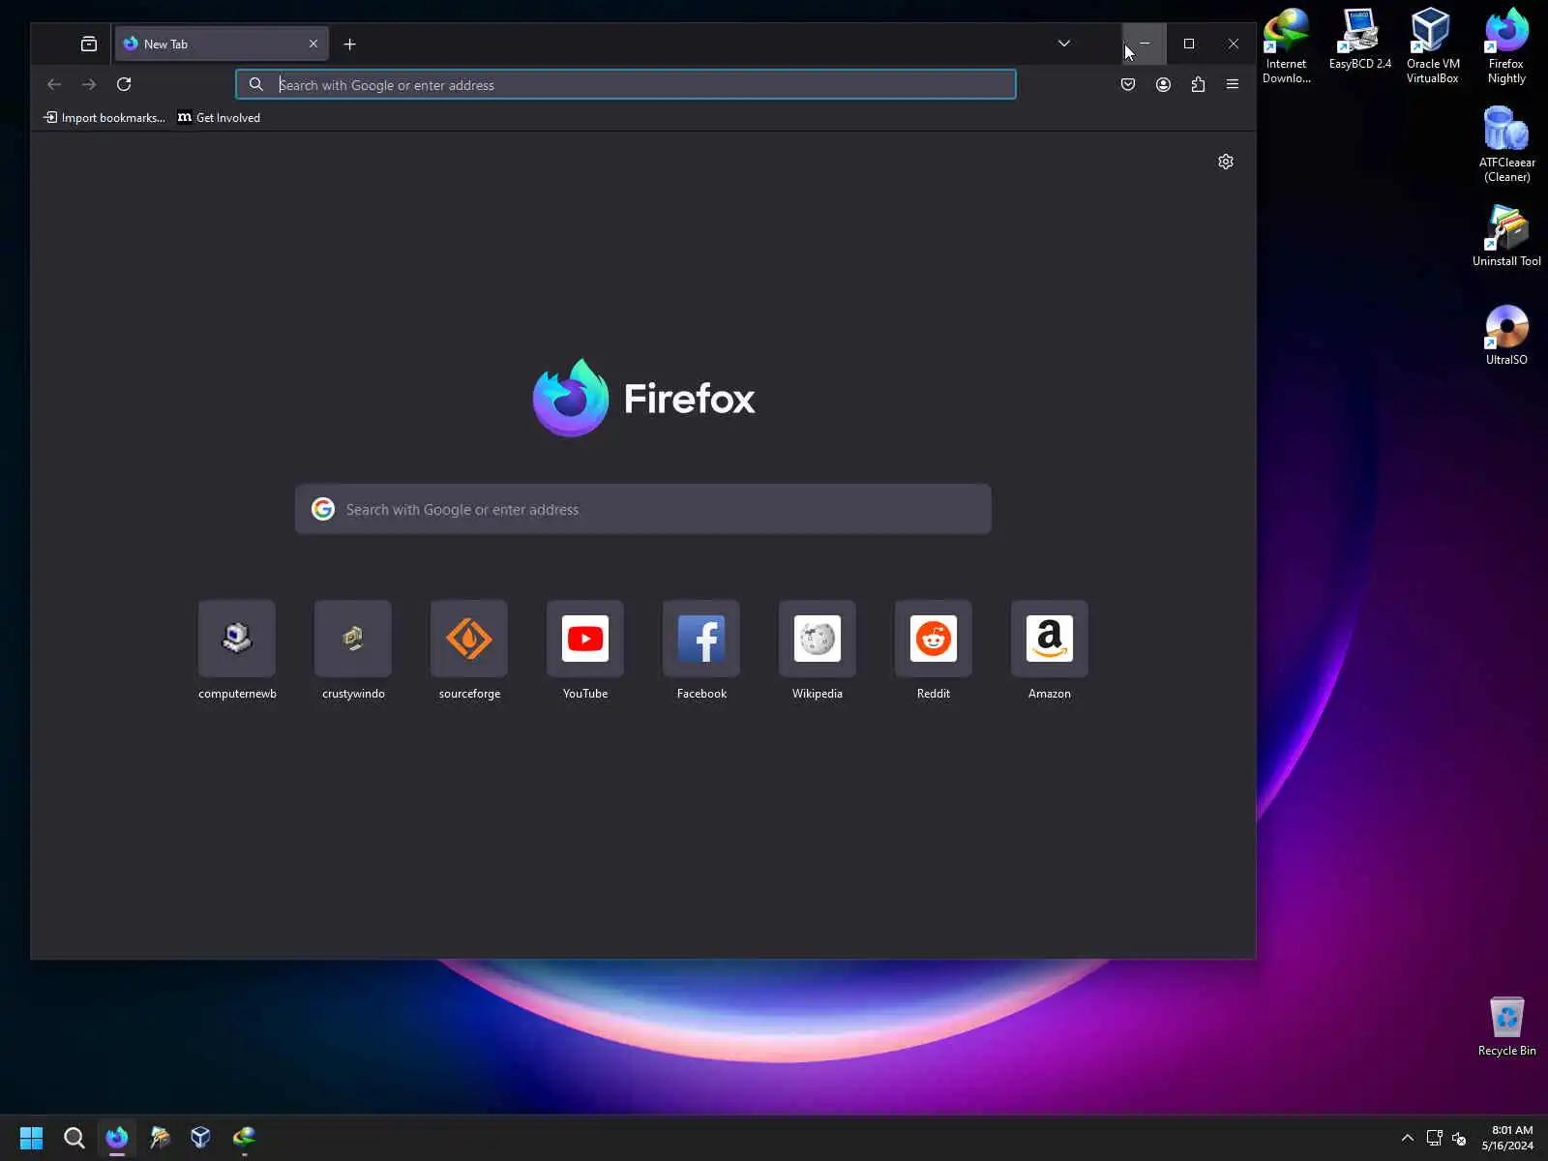This screenshot has height=1161, width=1548.
Task: Select the ATFCleaear (Cleaner) desktop icon
Action: tap(1506, 144)
